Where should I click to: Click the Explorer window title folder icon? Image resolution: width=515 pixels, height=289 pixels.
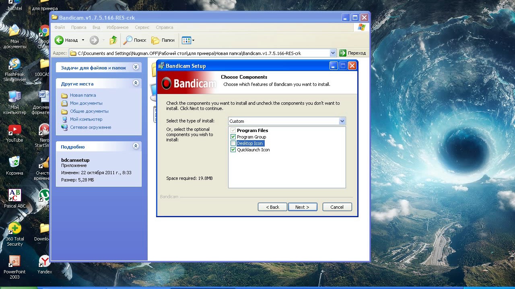pyautogui.click(x=55, y=18)
